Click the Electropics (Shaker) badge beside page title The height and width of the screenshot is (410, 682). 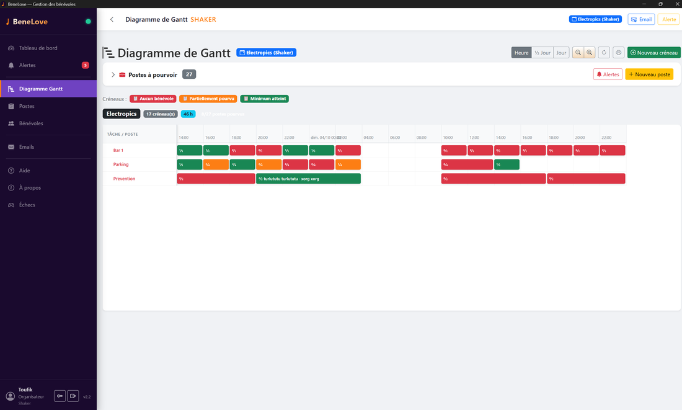[x=266, y=53]
